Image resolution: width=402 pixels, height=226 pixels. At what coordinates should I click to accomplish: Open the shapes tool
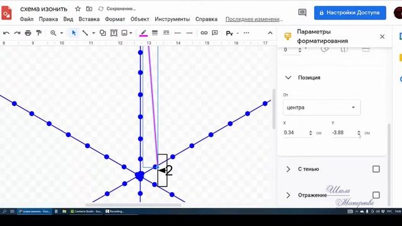[x=103, y=33]
